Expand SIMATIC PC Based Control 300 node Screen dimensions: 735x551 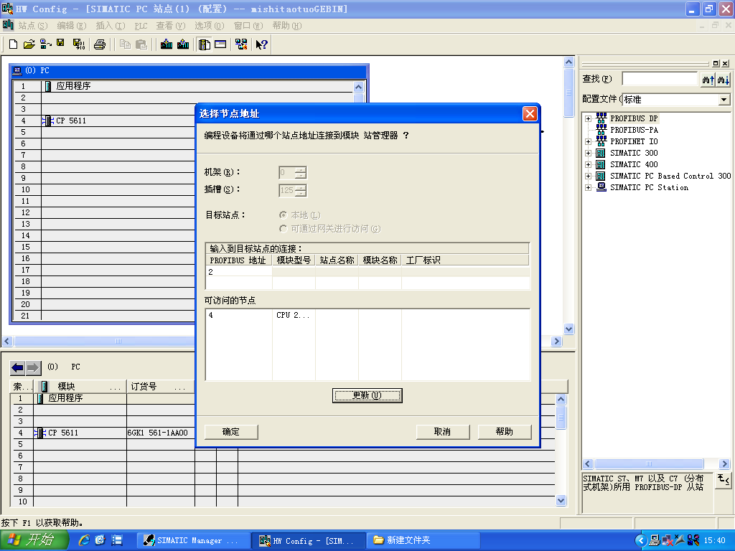pyautogui.click(x=589, y=176)
